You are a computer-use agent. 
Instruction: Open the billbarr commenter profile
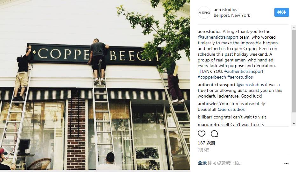coord(205,117)
